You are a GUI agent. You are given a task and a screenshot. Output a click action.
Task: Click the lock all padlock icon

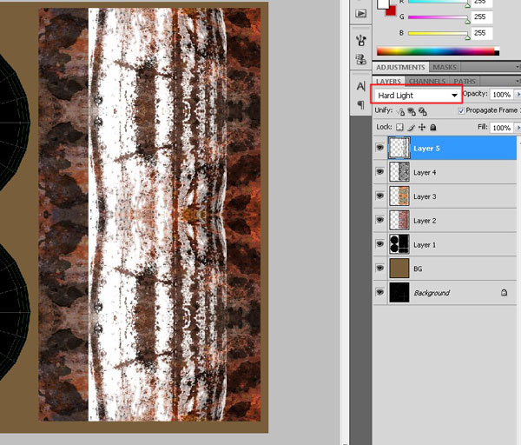[432, 127]
